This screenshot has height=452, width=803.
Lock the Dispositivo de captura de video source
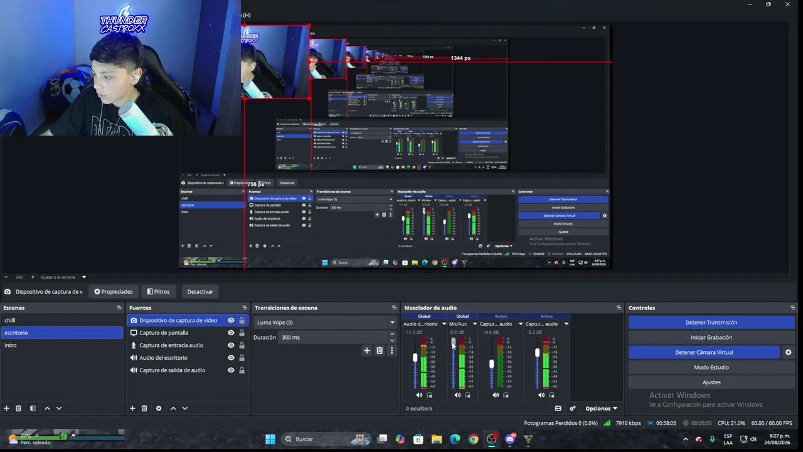coord(242,320)
